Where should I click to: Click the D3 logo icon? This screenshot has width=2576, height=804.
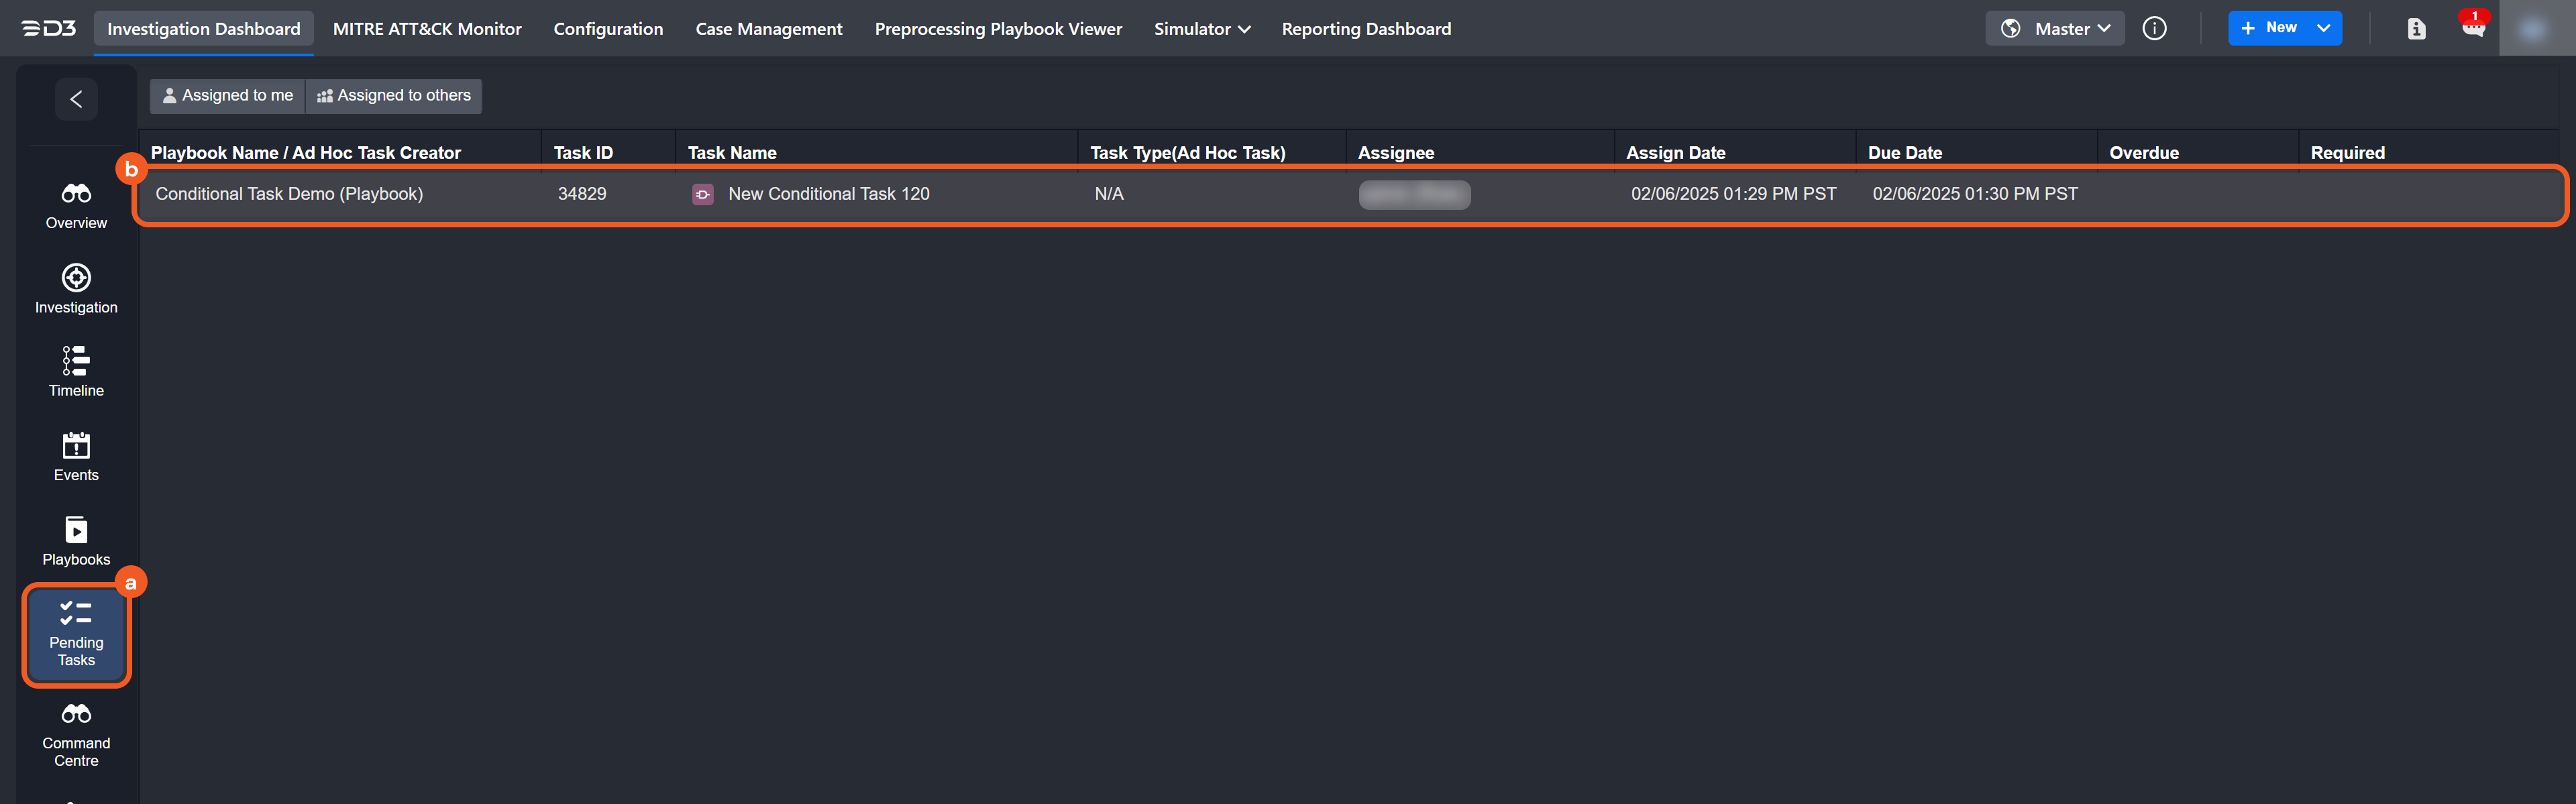(49, 28)
